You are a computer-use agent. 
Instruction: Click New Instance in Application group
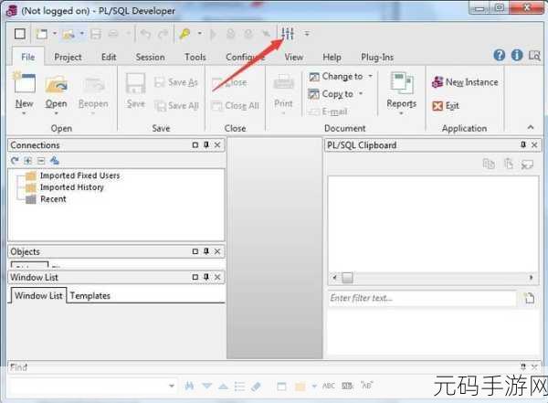(465, 82)
